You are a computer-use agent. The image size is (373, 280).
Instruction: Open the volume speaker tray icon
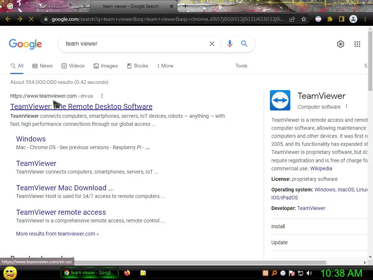pos(309,273)
